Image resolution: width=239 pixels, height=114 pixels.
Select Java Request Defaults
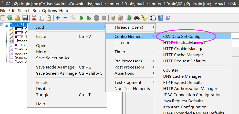pyautogui.click(x=193, y=101)
